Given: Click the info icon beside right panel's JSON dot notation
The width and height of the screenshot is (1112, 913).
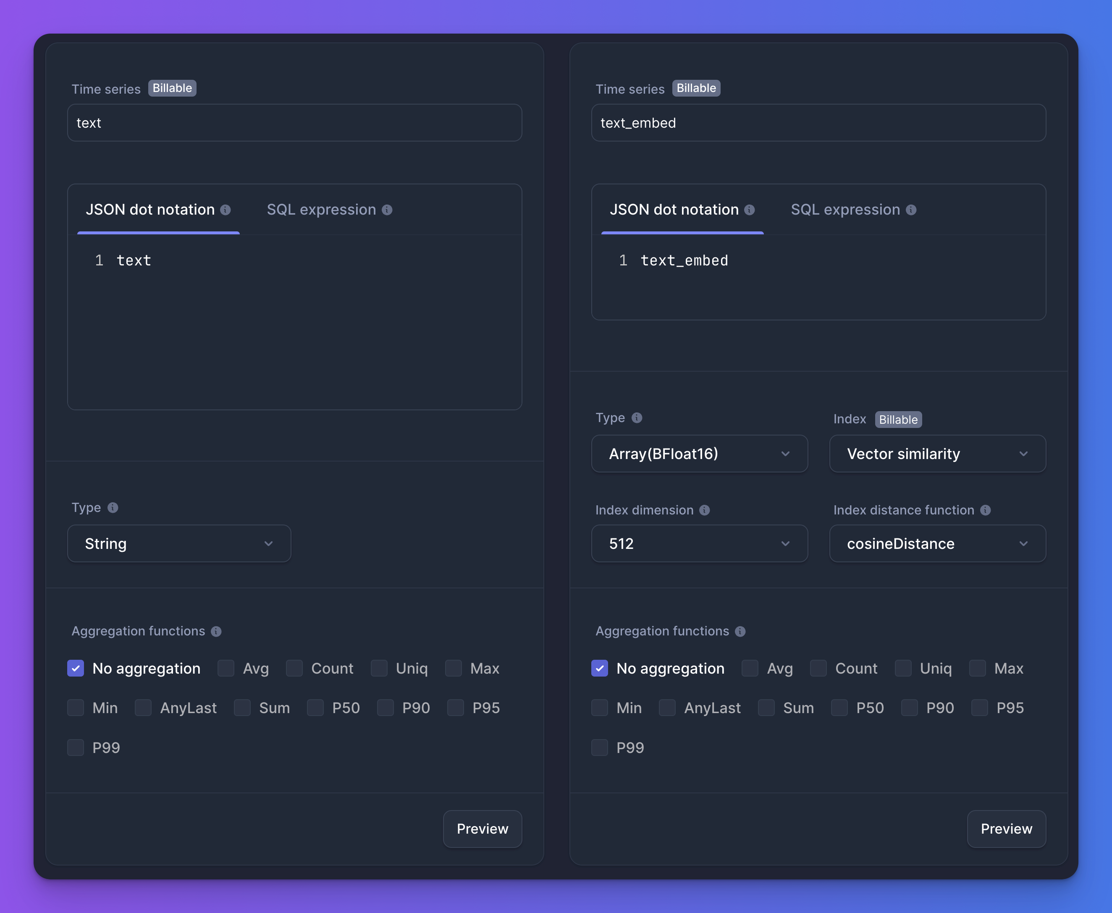Looking at the screenshot, I should pyautogui.click(x=750, y=209).
